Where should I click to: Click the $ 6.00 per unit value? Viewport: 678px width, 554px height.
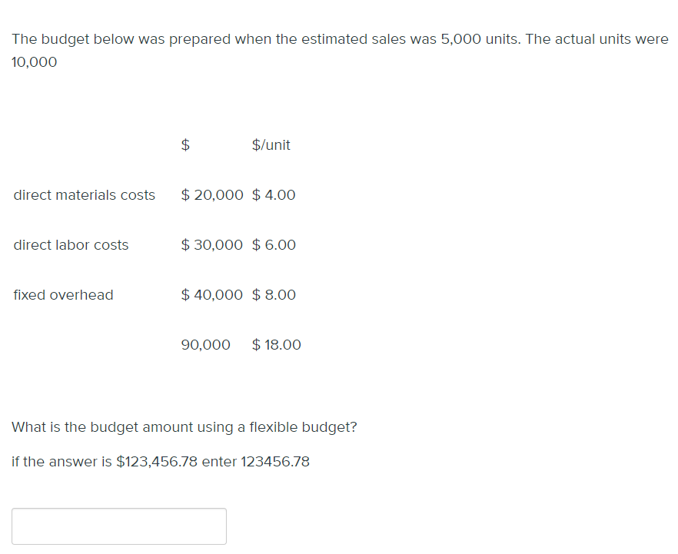(274, 245)
